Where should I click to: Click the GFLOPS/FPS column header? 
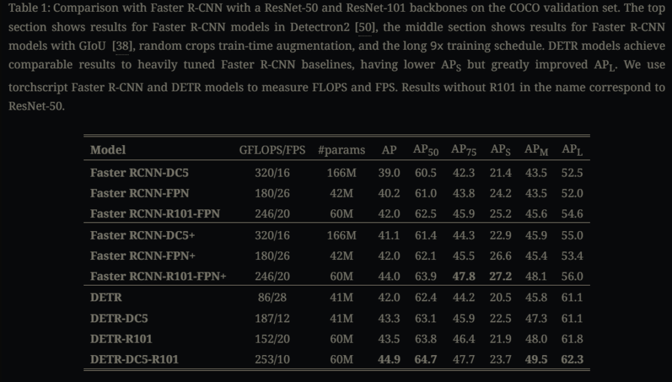[x=272, y=150]
